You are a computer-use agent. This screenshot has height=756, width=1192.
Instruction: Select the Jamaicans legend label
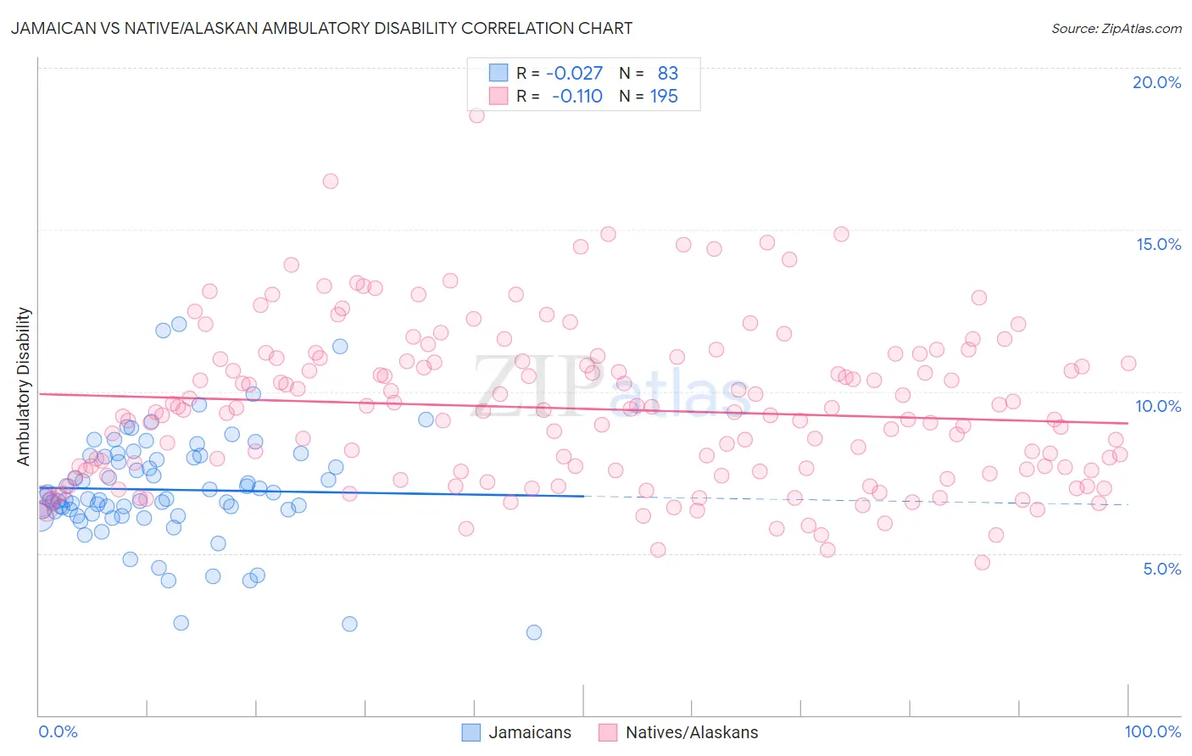(530, 732)
